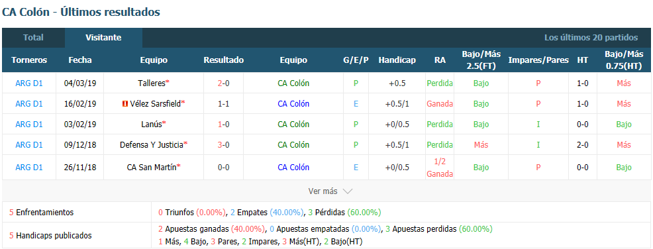Click the Los últimos 20 partidos label

point(591,38)
